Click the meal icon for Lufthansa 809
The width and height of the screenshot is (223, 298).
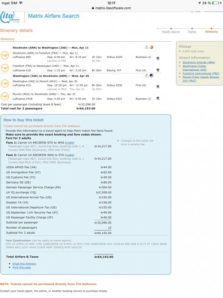point(158,59)
